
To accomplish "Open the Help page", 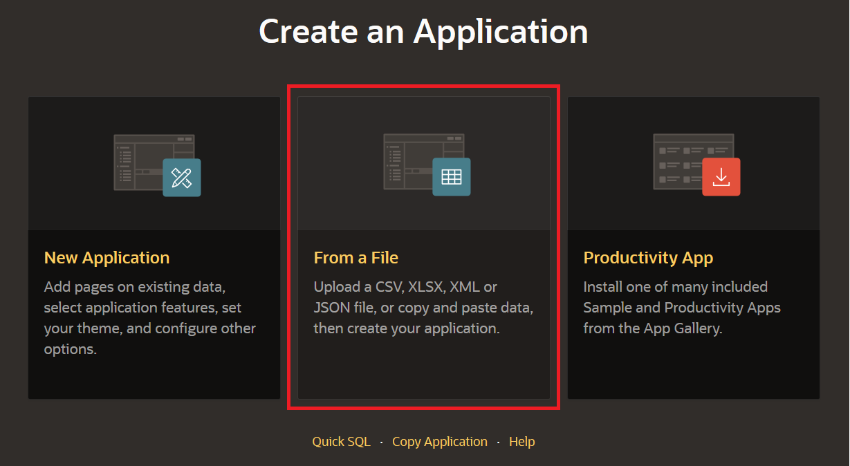I will (x=521, y=441).
